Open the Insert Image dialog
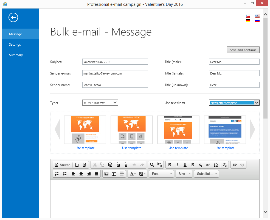Image resolution: width=270 pixels, height=220 pixels. click(106, 174)
